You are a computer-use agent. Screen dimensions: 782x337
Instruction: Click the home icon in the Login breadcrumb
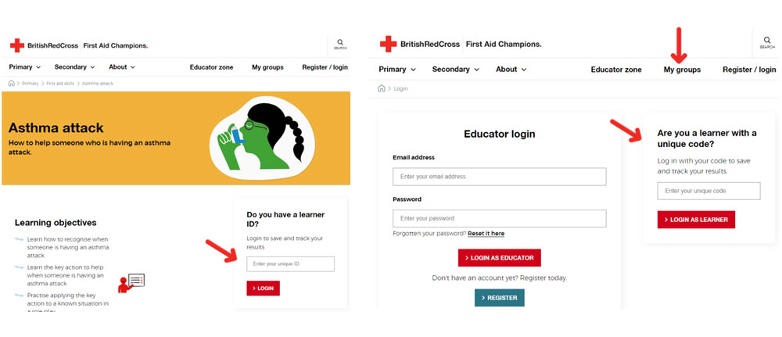coord(382,88)
